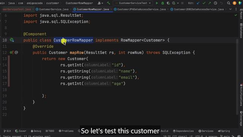Screen dimensions: 243x137
Task: Open editor tabs more options menu
Action: click(236, 9)
